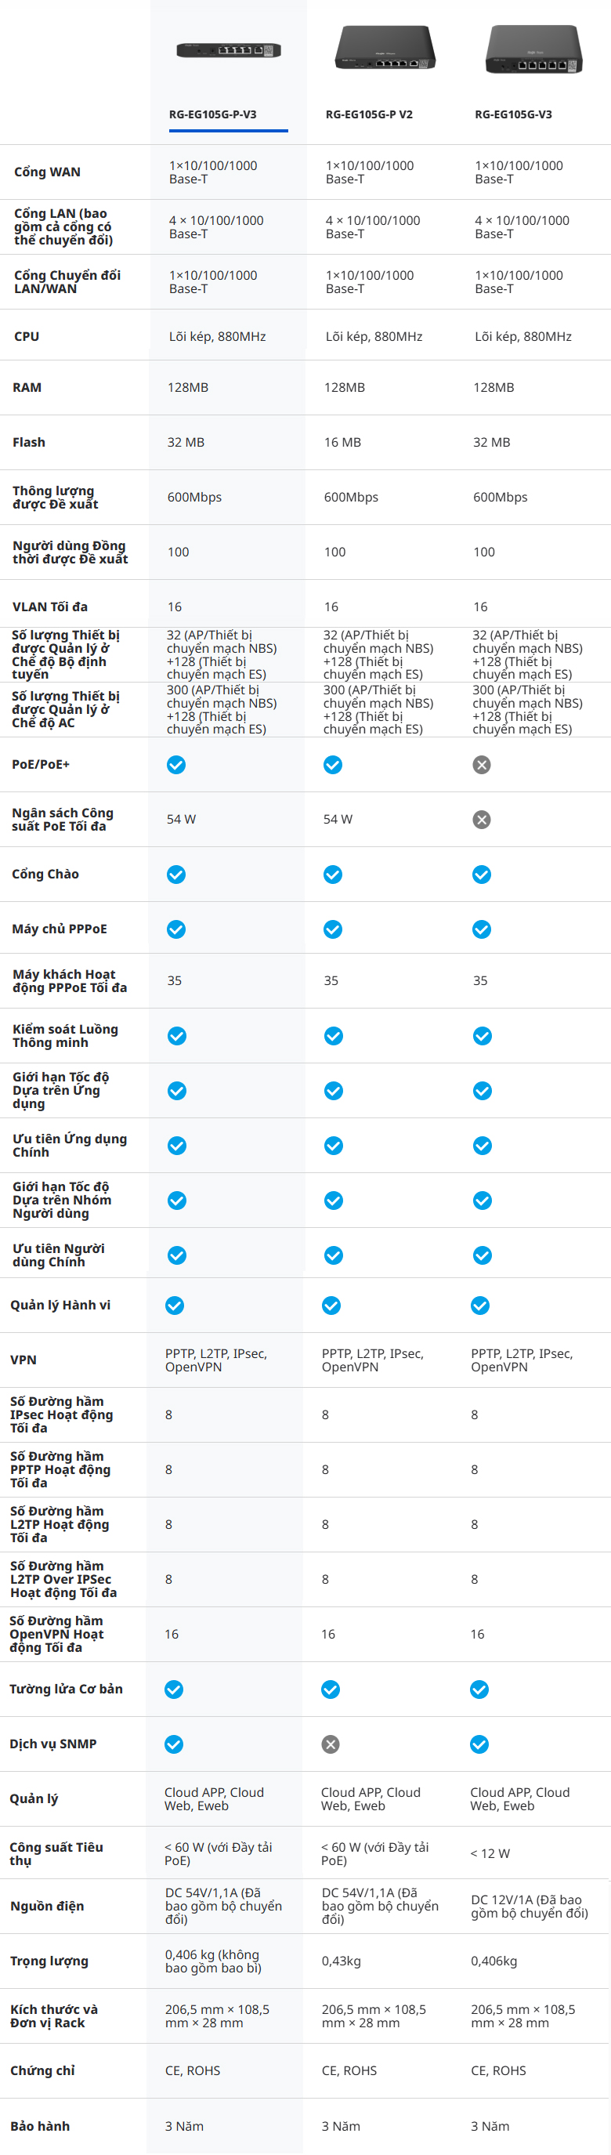This screenshot has width=611, height=2155.
Task: Click the Tường lửa Cơ bản checkmark for RG-EG105G-V3
Action: point(479,1690)
